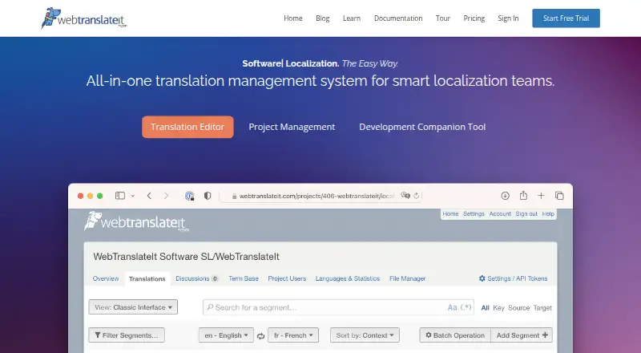This screenshot has height=353, width=641.
Task: Open the Languages & Statistics tab
Action: coord(348,278)
